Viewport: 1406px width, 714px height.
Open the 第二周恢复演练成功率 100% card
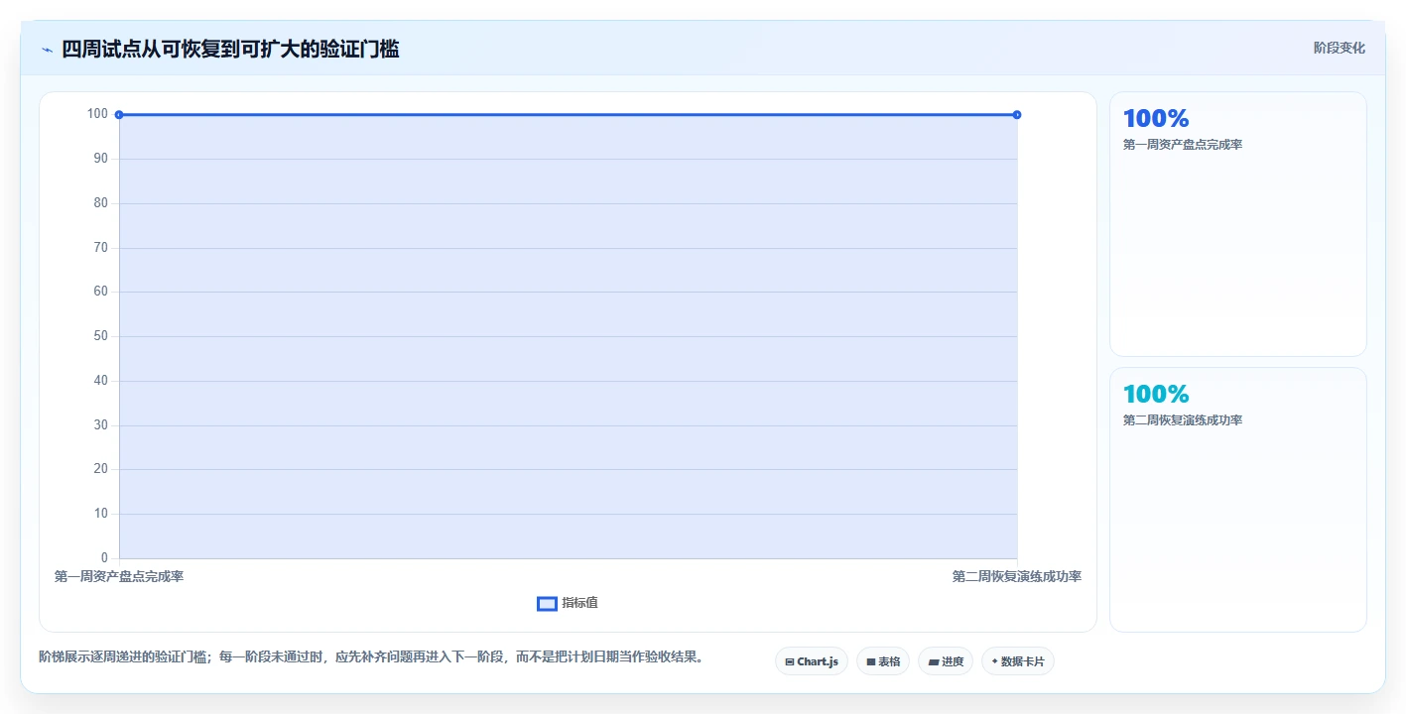[1238, 500]
